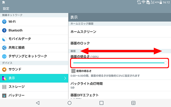Tap the 0:00〜6:00 night brightness description

click(x=105, y=76)
